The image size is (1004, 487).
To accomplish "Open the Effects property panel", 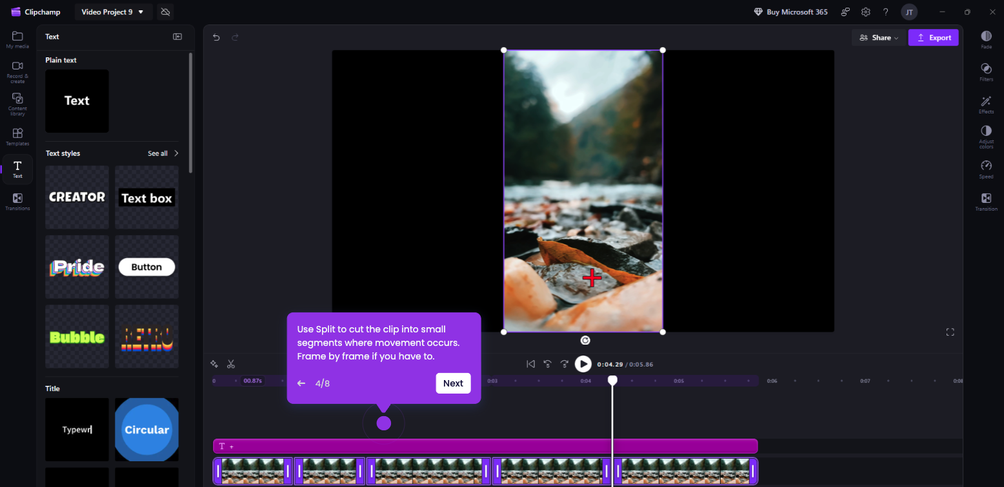I will tap(986, 104).
